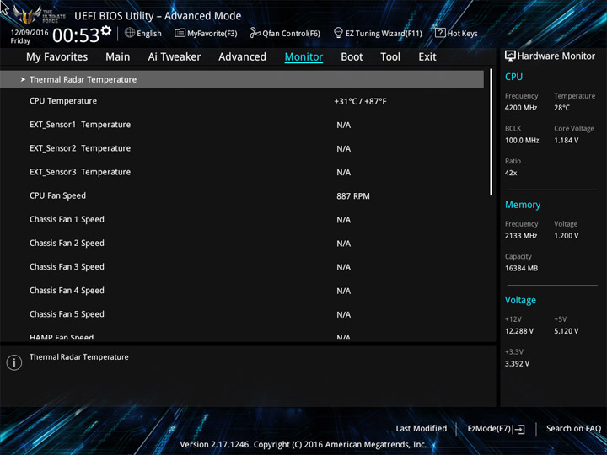The height and width of the screenshot is (455, 607).
Task: Open the Ai Tweaker tab
Action: (175, 57)
